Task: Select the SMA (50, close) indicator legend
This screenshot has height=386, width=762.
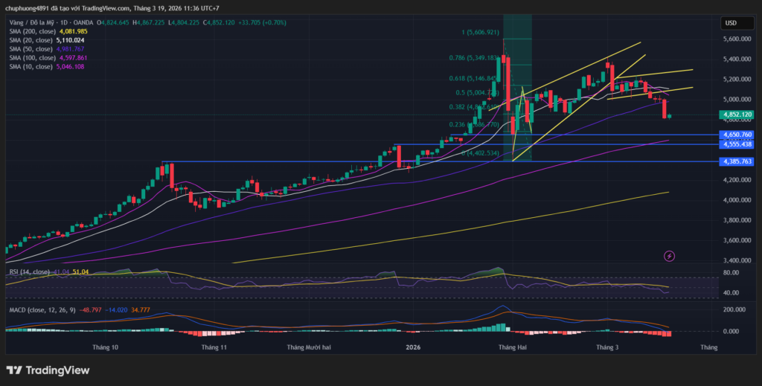Action: 28,49
